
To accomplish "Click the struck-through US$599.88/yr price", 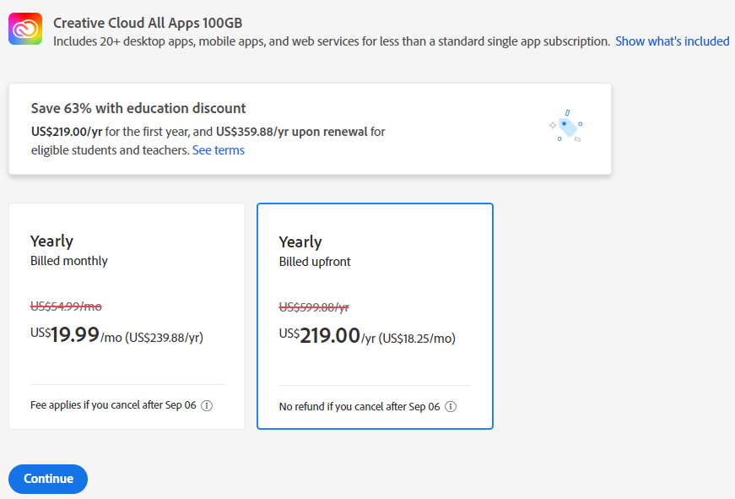I will coord(314,307).
